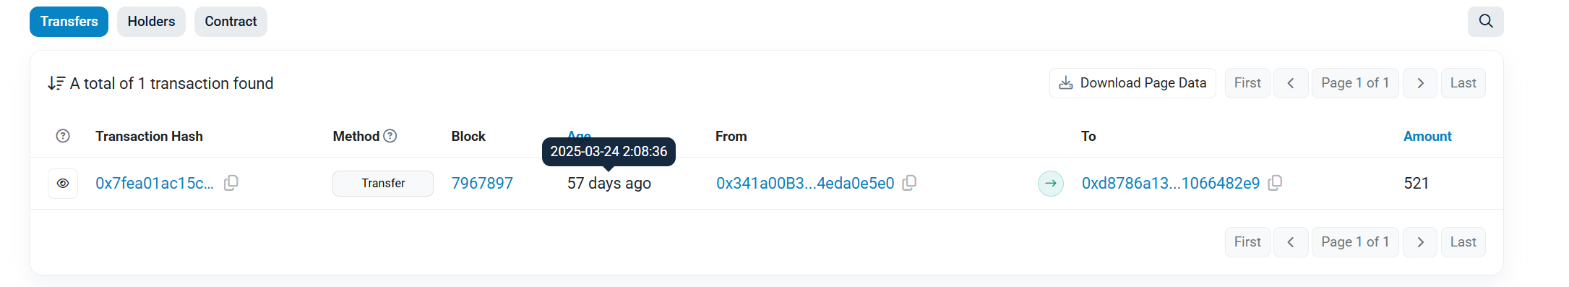Copy the transaction hash 0x7fea01ac15c
The width and height of the screenshot is (1569, 287).
pyautogui.click(x=231, y=183)
